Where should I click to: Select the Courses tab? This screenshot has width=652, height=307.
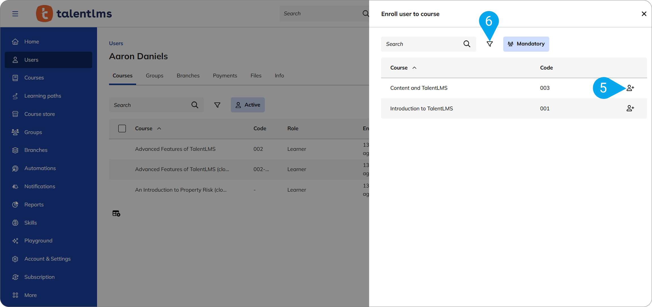[123, 76]
